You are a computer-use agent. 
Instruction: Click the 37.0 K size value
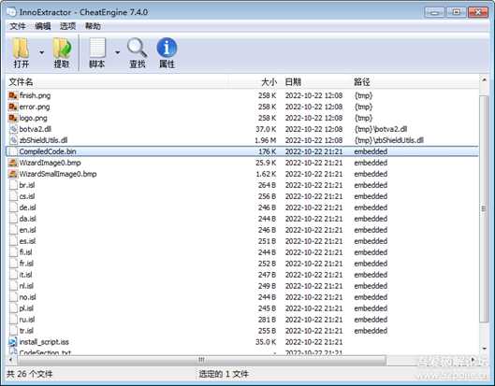point(266,129)
